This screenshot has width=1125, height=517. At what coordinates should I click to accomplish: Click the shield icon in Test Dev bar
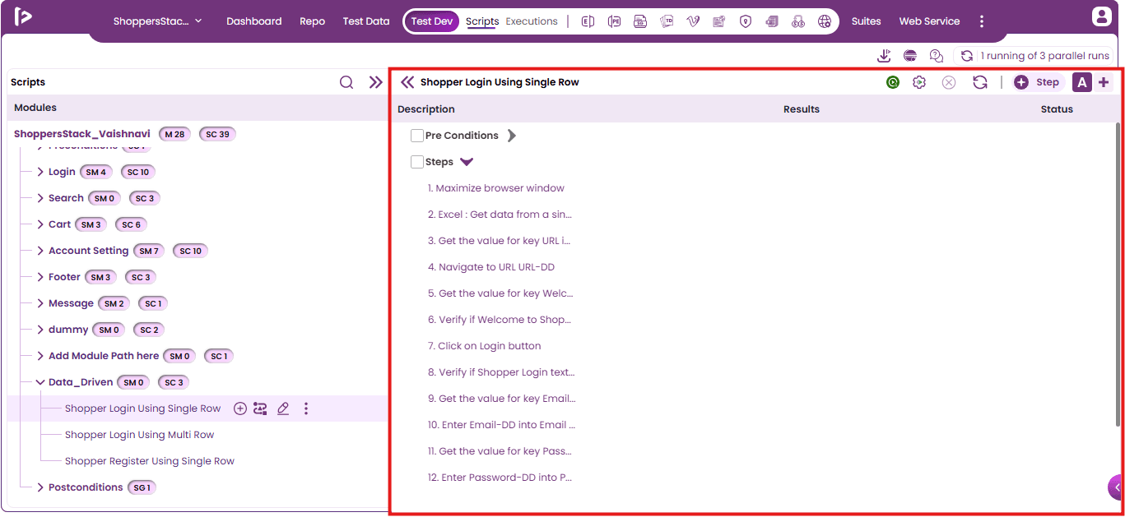tap(746, 21)
